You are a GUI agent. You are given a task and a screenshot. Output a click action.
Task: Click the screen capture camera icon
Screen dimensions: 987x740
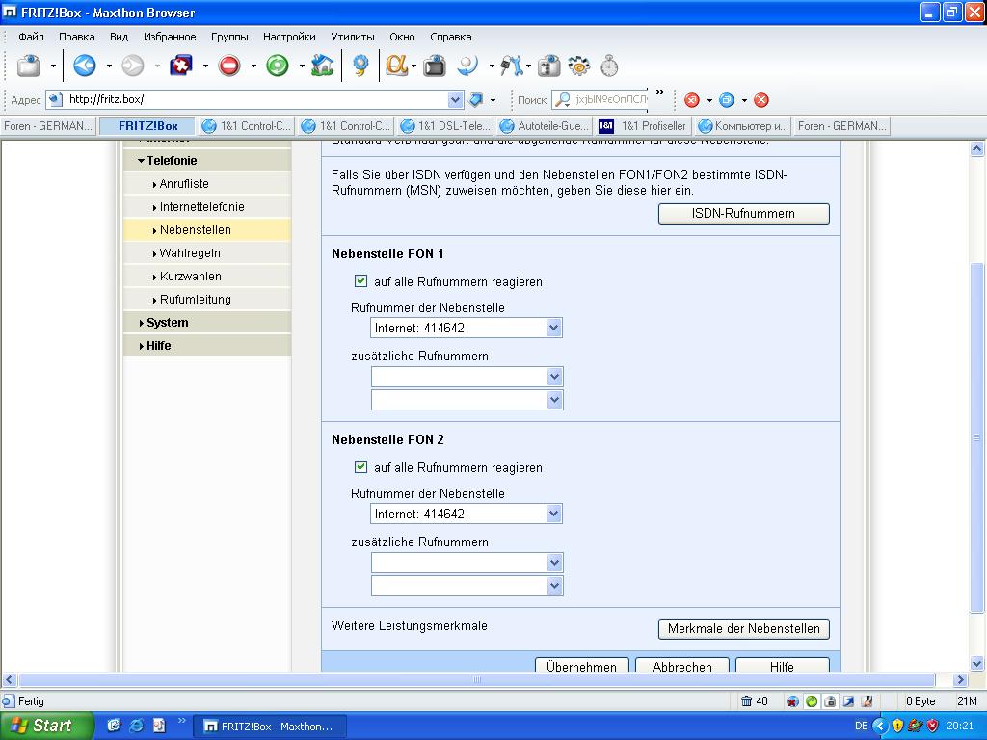click(435, 66)
